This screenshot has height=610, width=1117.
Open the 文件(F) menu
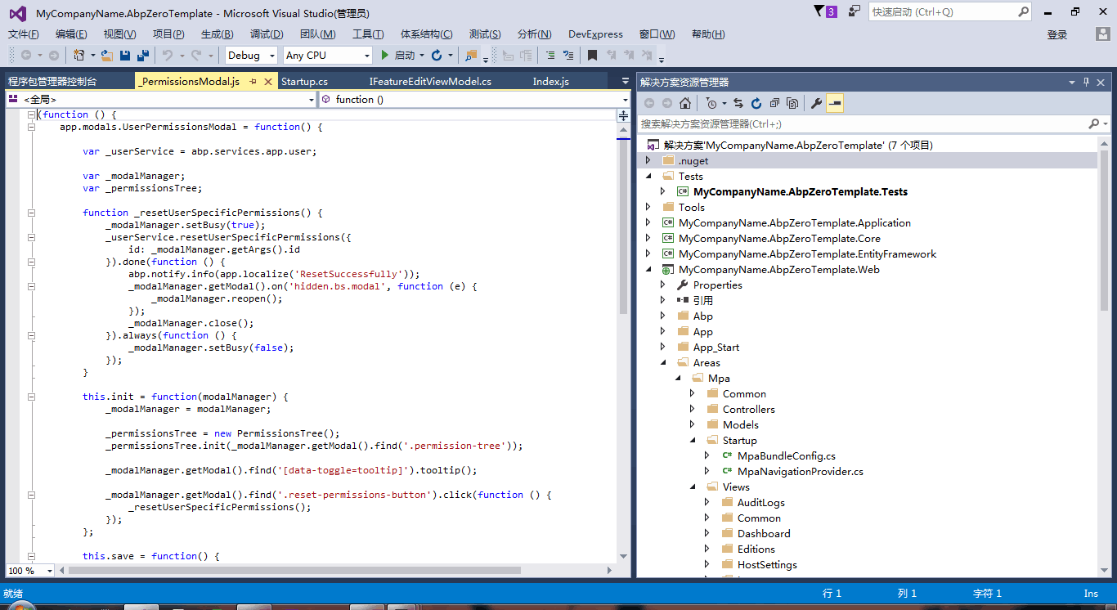pos(24,34)
